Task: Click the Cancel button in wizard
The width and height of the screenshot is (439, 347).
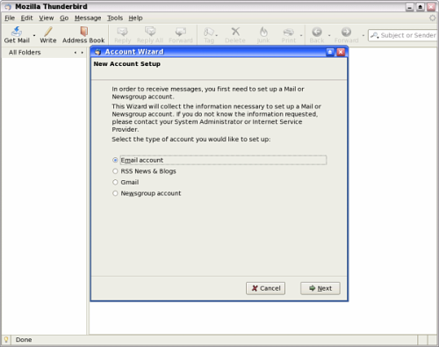Action: click(x=265, y=288)
